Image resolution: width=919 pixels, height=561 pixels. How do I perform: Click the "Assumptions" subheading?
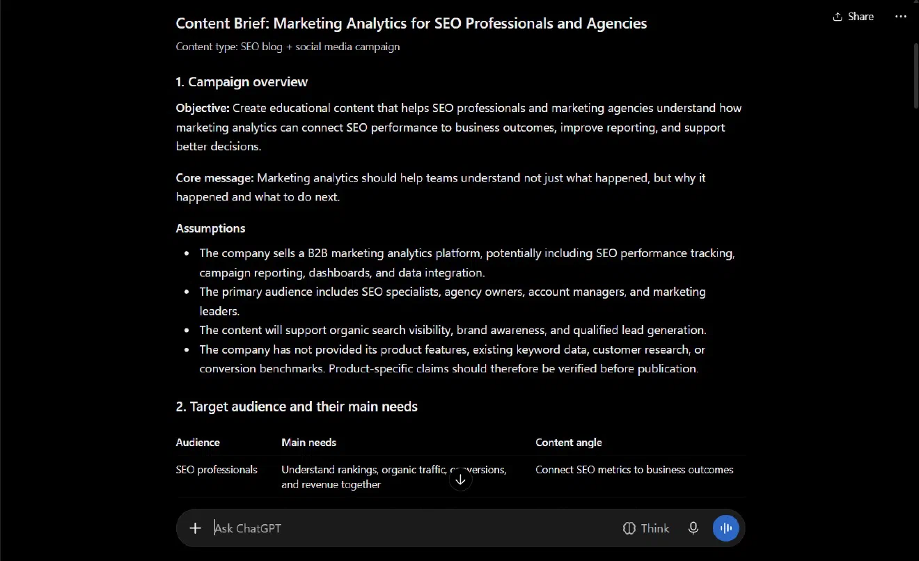pyautogui.click(x=210, y=228)
